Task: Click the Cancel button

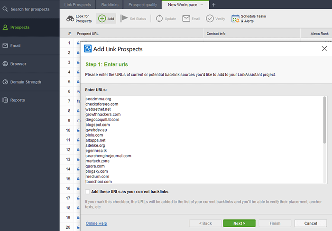Action: (x=310, y=223)
